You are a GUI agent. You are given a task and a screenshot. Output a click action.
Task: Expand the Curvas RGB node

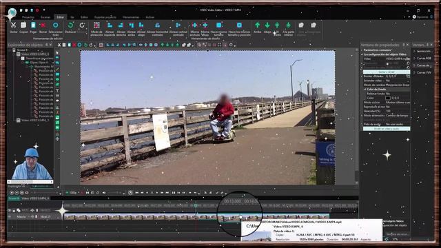tap(414, 58)
